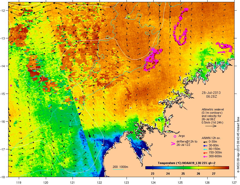Click the latitude axis label -12
Image resolution: width=240 pixels, height=185 pixels.
point(3,10)
